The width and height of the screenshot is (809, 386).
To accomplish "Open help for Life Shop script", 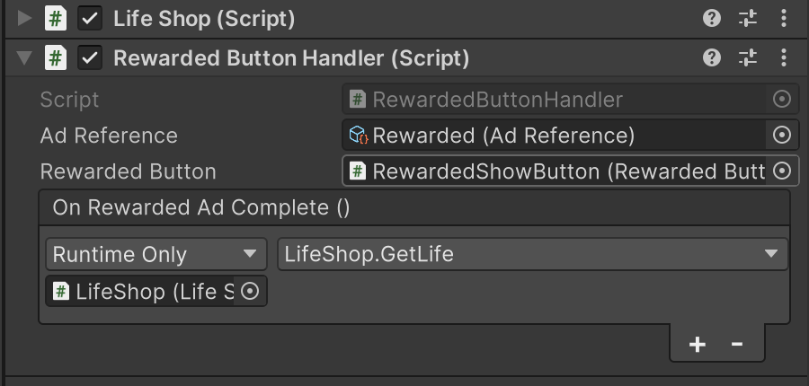I will click(712, 18).
